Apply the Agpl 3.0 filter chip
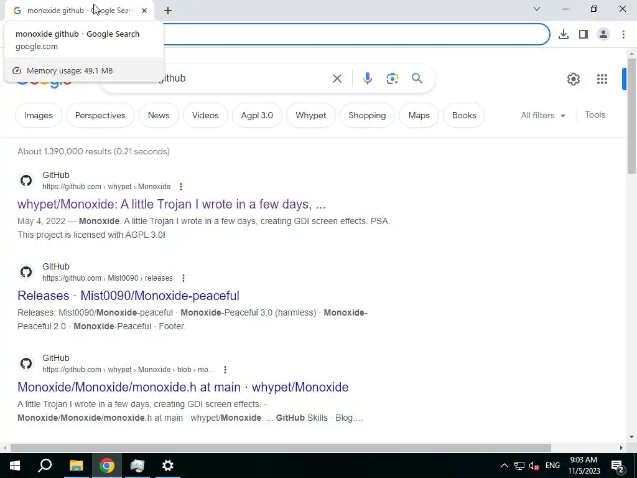This screenshot has width=637, height=478. pos(257,115)
